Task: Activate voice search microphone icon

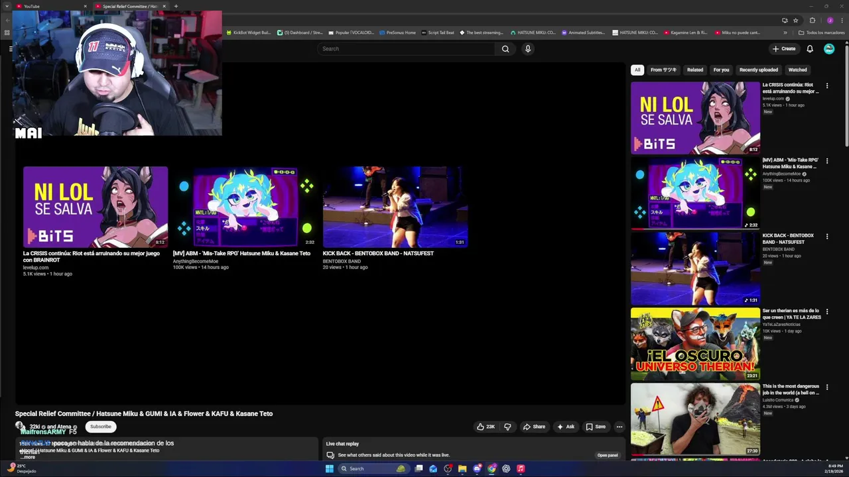Action: (x=528, y=48)
